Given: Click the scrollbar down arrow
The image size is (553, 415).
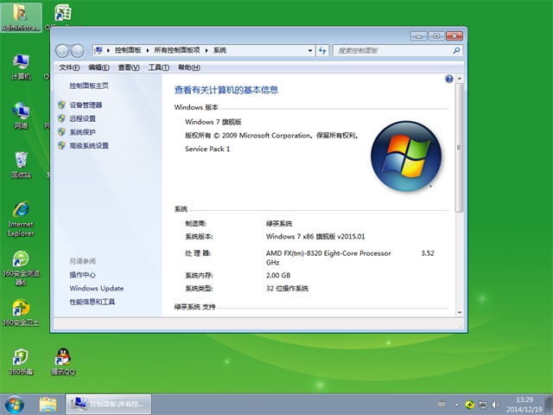Looking at the screenshot, I should pyautogui.click(x=459, y=312).
